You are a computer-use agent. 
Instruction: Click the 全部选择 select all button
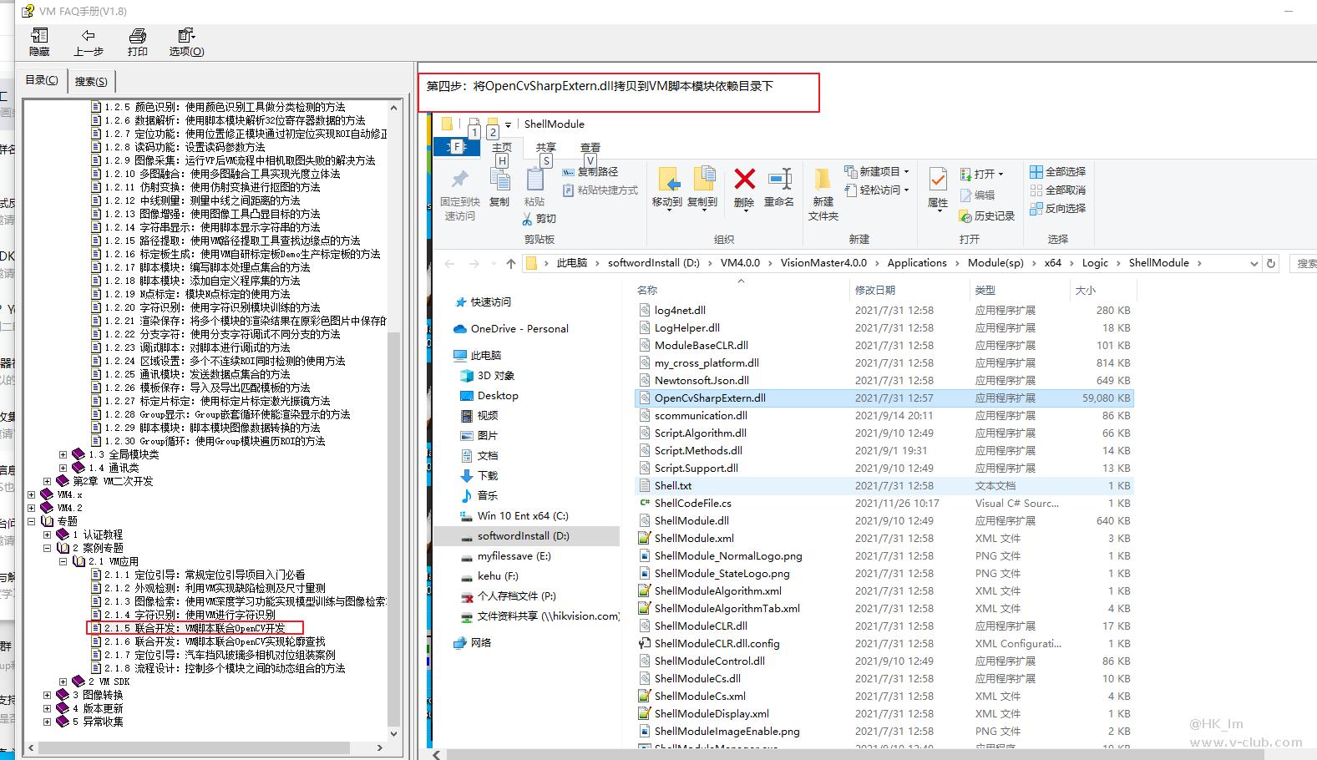(1058, 171)
